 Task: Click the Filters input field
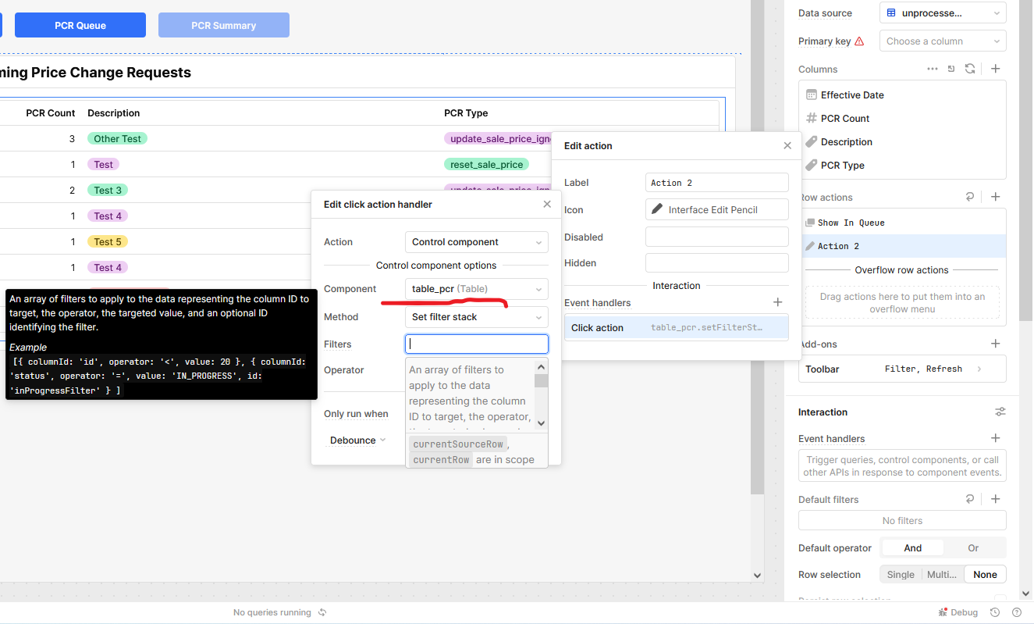(476, 344)
